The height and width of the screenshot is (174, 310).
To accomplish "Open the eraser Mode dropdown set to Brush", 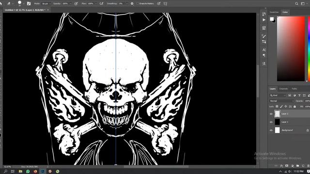I will 46,4.
